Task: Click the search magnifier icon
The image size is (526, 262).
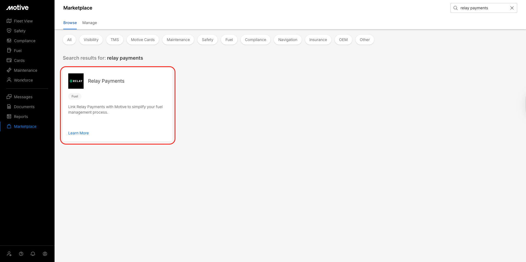Action: (x=456, y=8)
